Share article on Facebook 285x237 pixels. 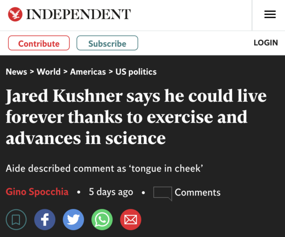tap(45, 219)
